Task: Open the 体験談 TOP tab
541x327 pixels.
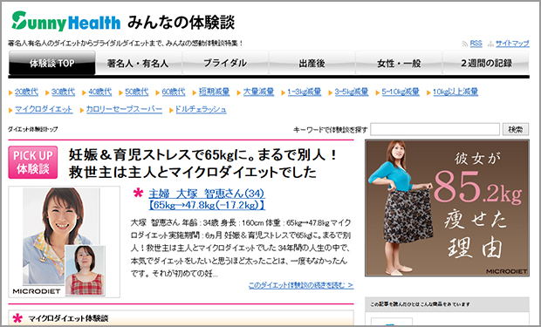Action: [51, 63]
